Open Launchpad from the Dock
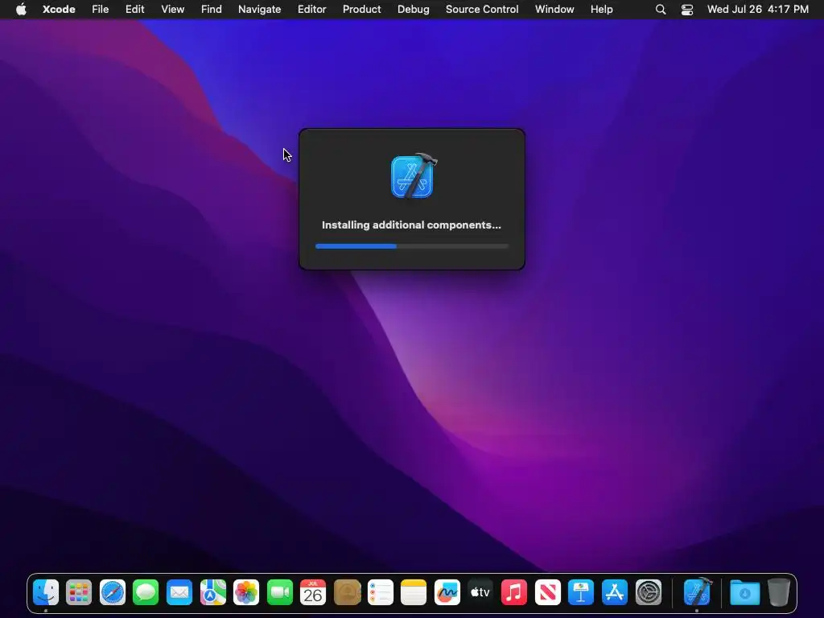Image resolution: width=824 pixels, height=618 pixels. pyautogui.click(x=79, y=592)
